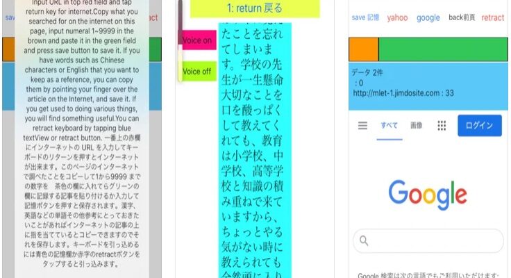This screenshot has width=511, height=278.
Task: Click the magnifier icon in search box
Action: point(363,242)
